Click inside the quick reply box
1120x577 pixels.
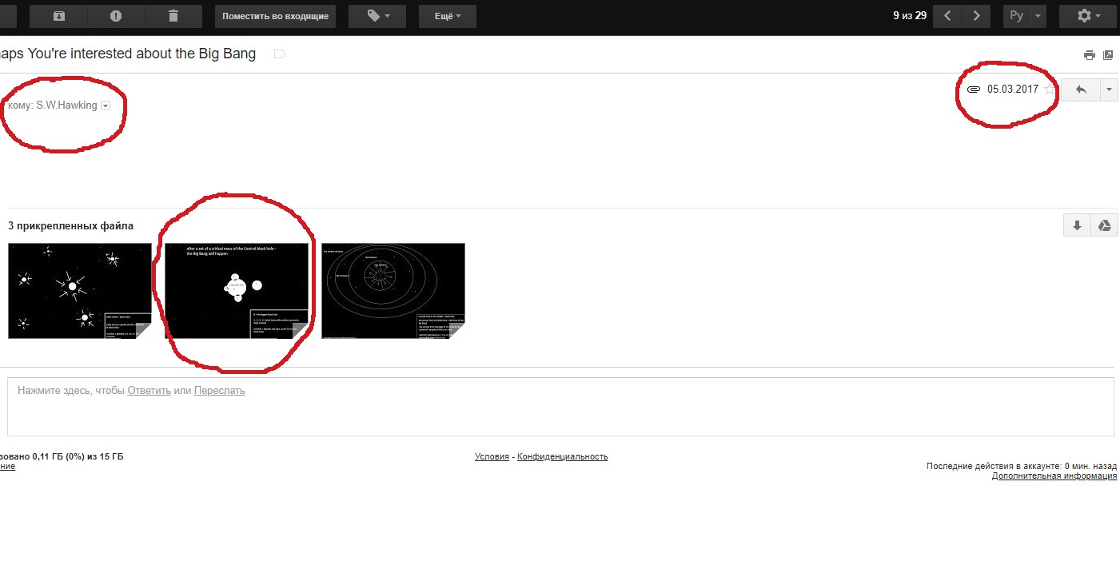click(560, 407)
